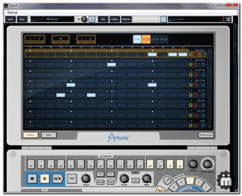
Task: Toggle sequencer step button 24
Action: 100,164
